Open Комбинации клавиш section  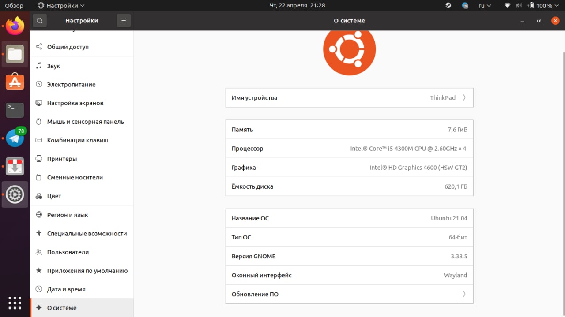coord(82,140)
